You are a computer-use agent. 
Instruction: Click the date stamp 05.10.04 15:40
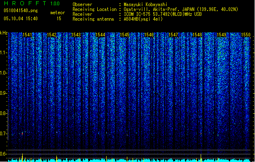coord(21,19)
